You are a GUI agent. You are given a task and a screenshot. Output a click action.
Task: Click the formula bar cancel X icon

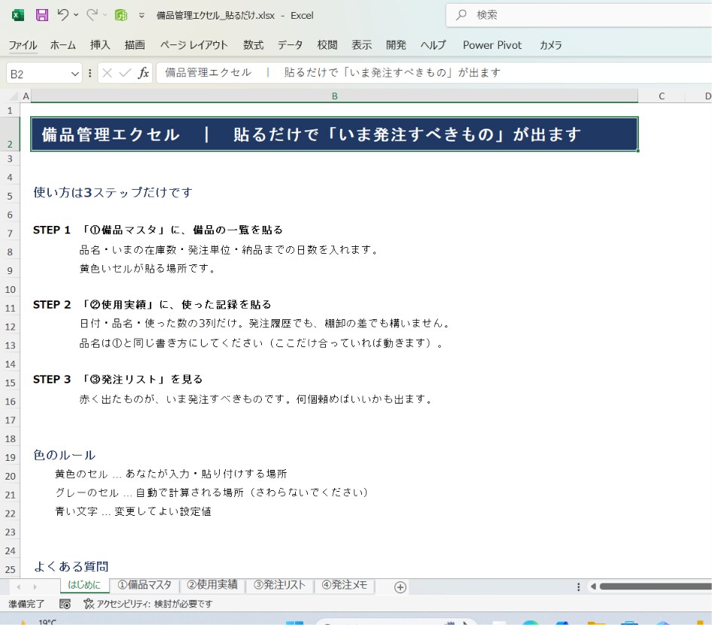point(107,73)
